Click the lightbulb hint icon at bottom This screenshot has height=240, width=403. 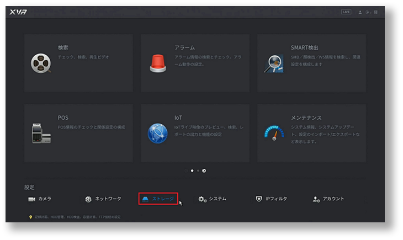30,217
